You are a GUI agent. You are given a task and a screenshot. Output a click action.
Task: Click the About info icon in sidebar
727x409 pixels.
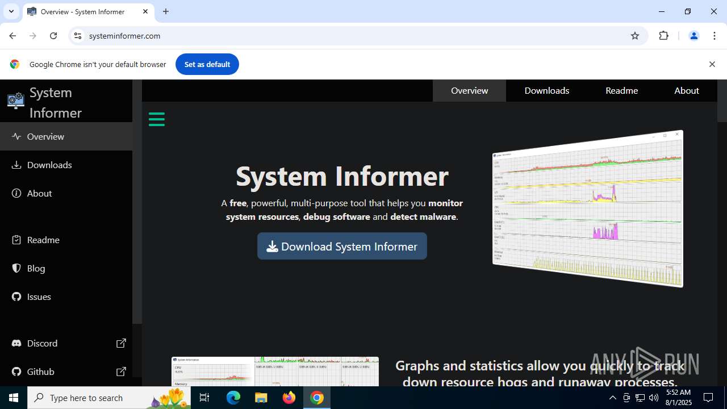point(16,193)
